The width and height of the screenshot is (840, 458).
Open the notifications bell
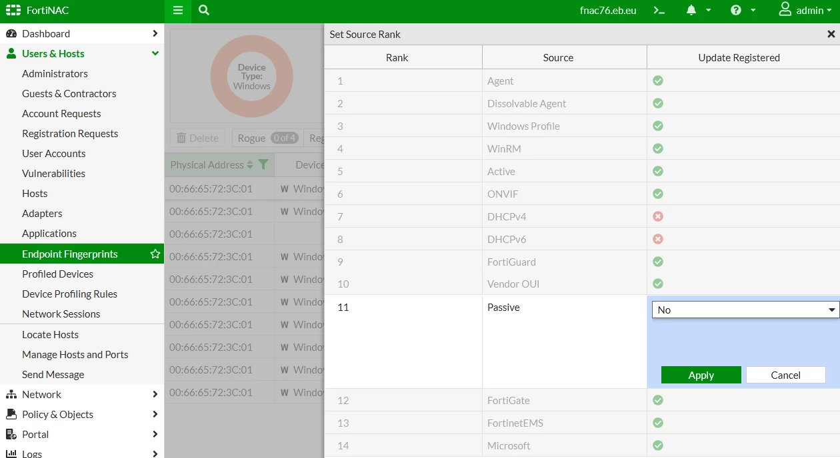pos(691,11)
